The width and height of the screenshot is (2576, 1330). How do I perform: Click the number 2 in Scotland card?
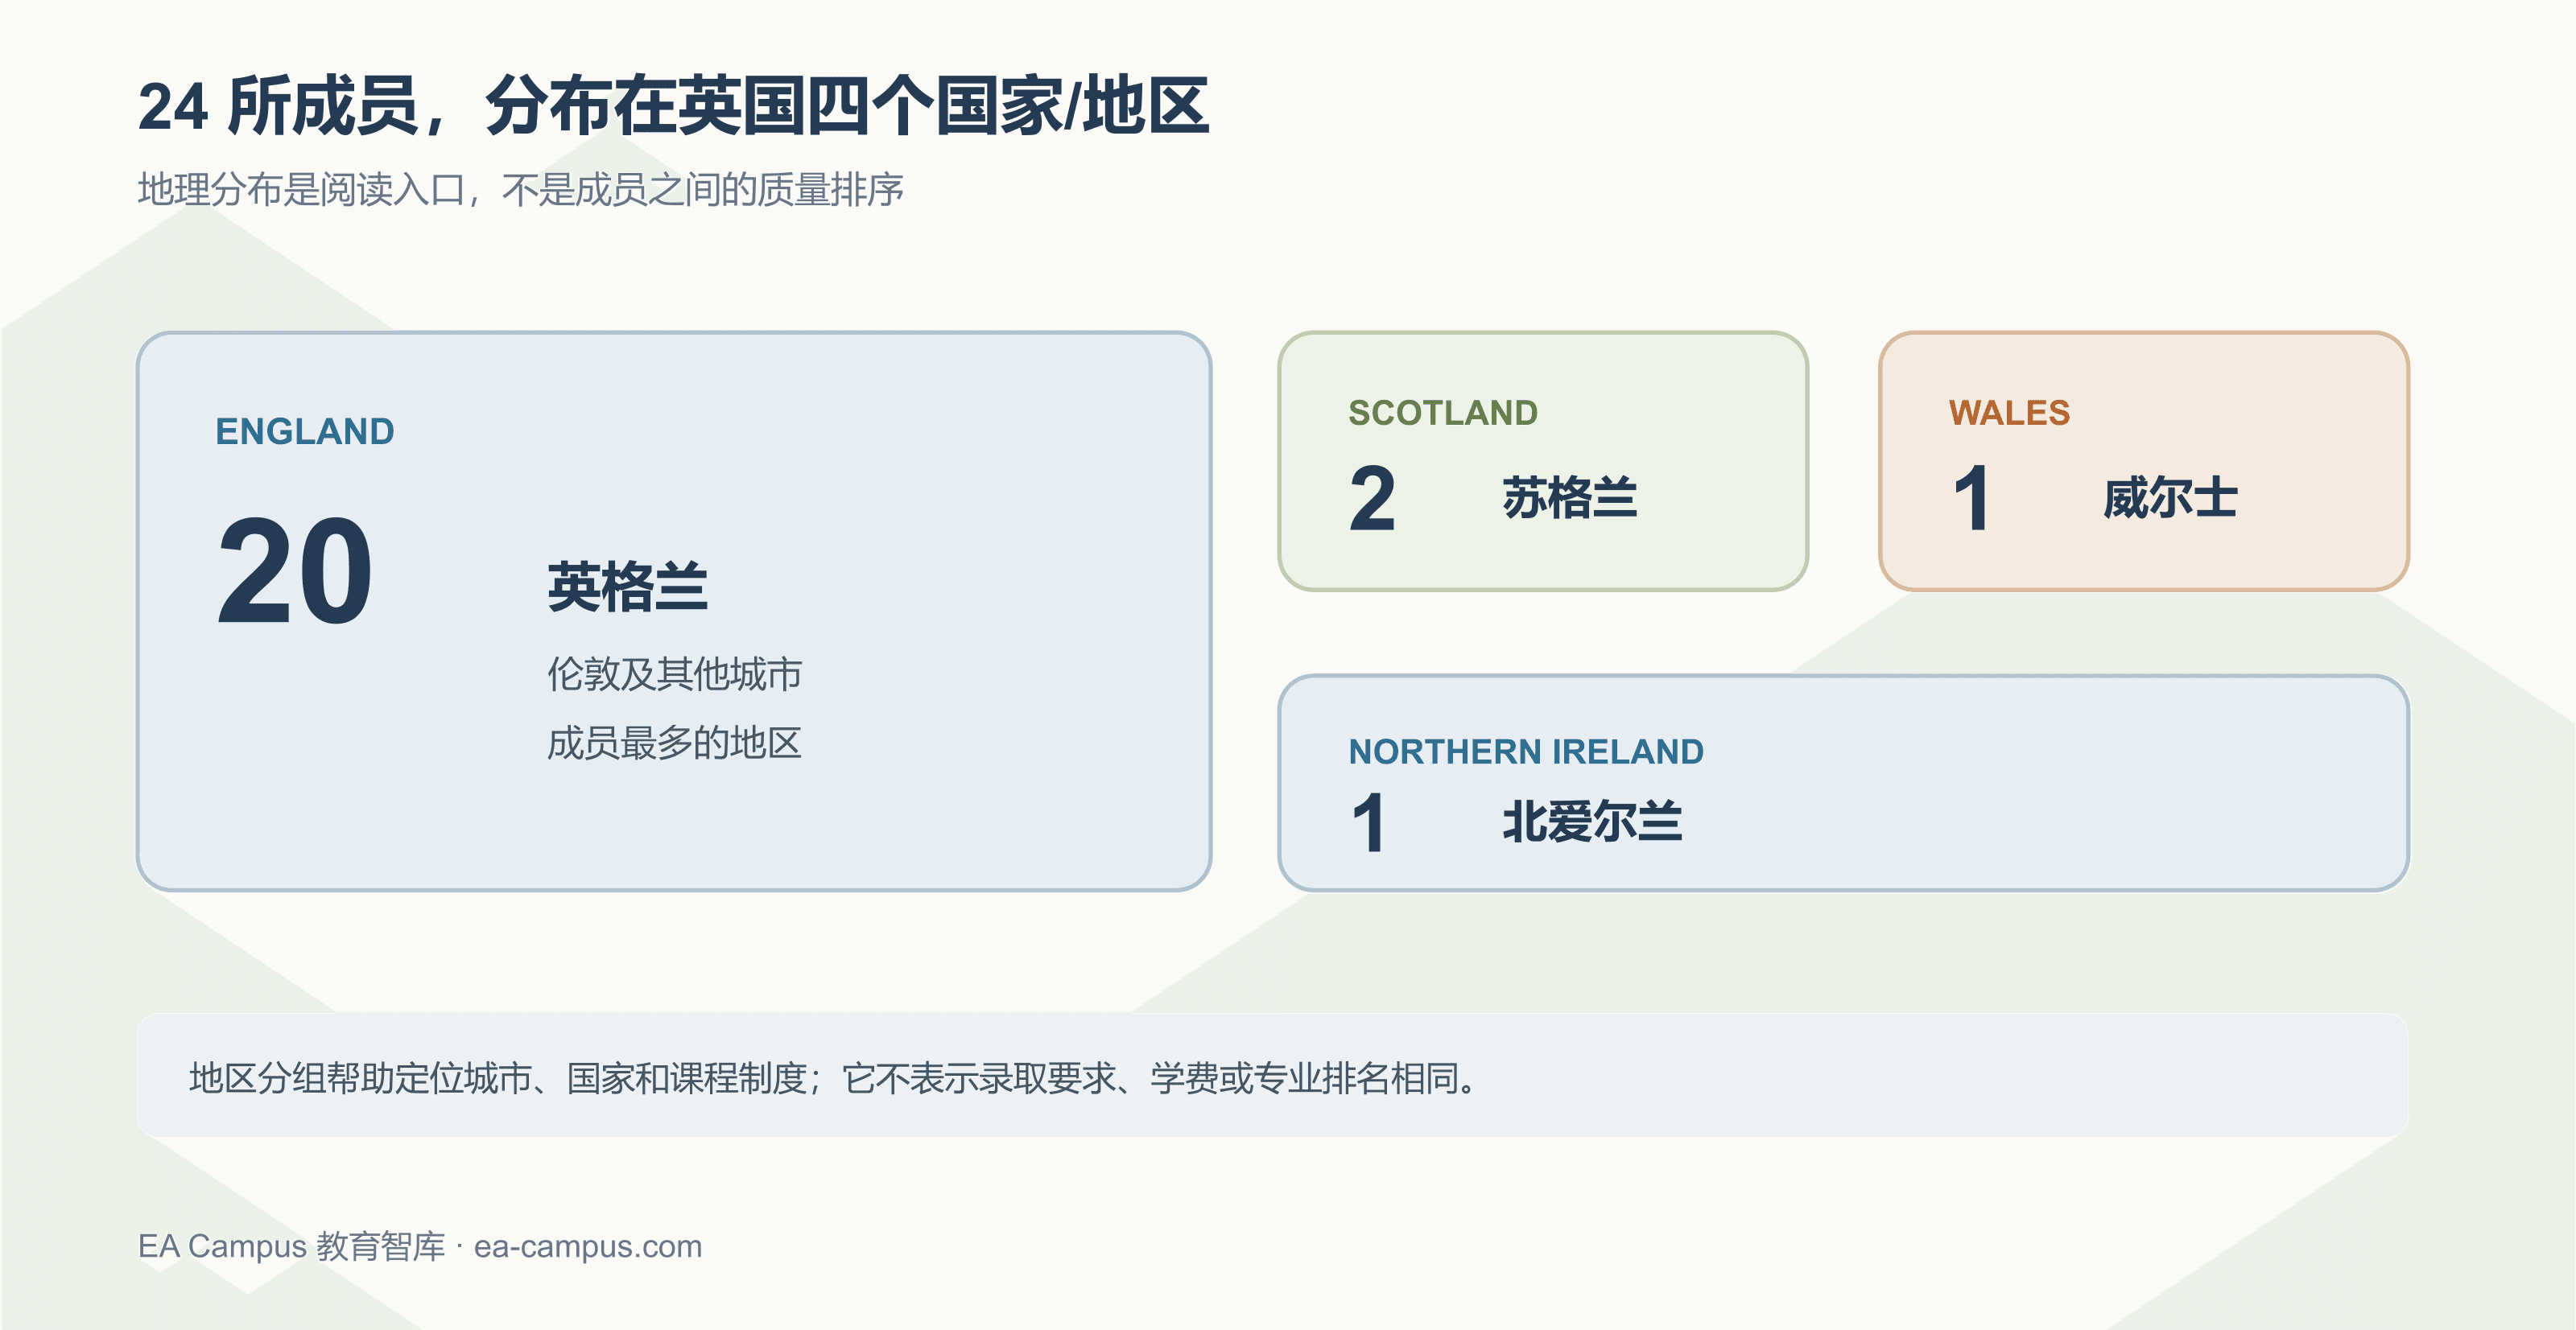pyautogui.click(x=1372, y=497)
